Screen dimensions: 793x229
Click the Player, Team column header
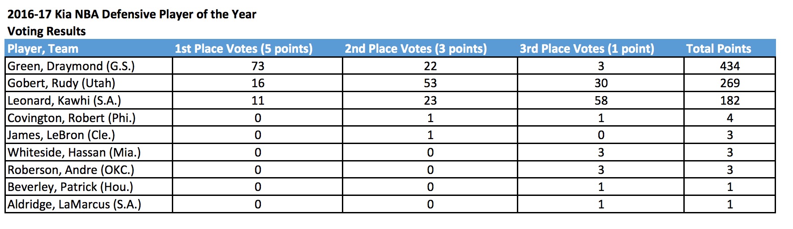tap(43, 48)
